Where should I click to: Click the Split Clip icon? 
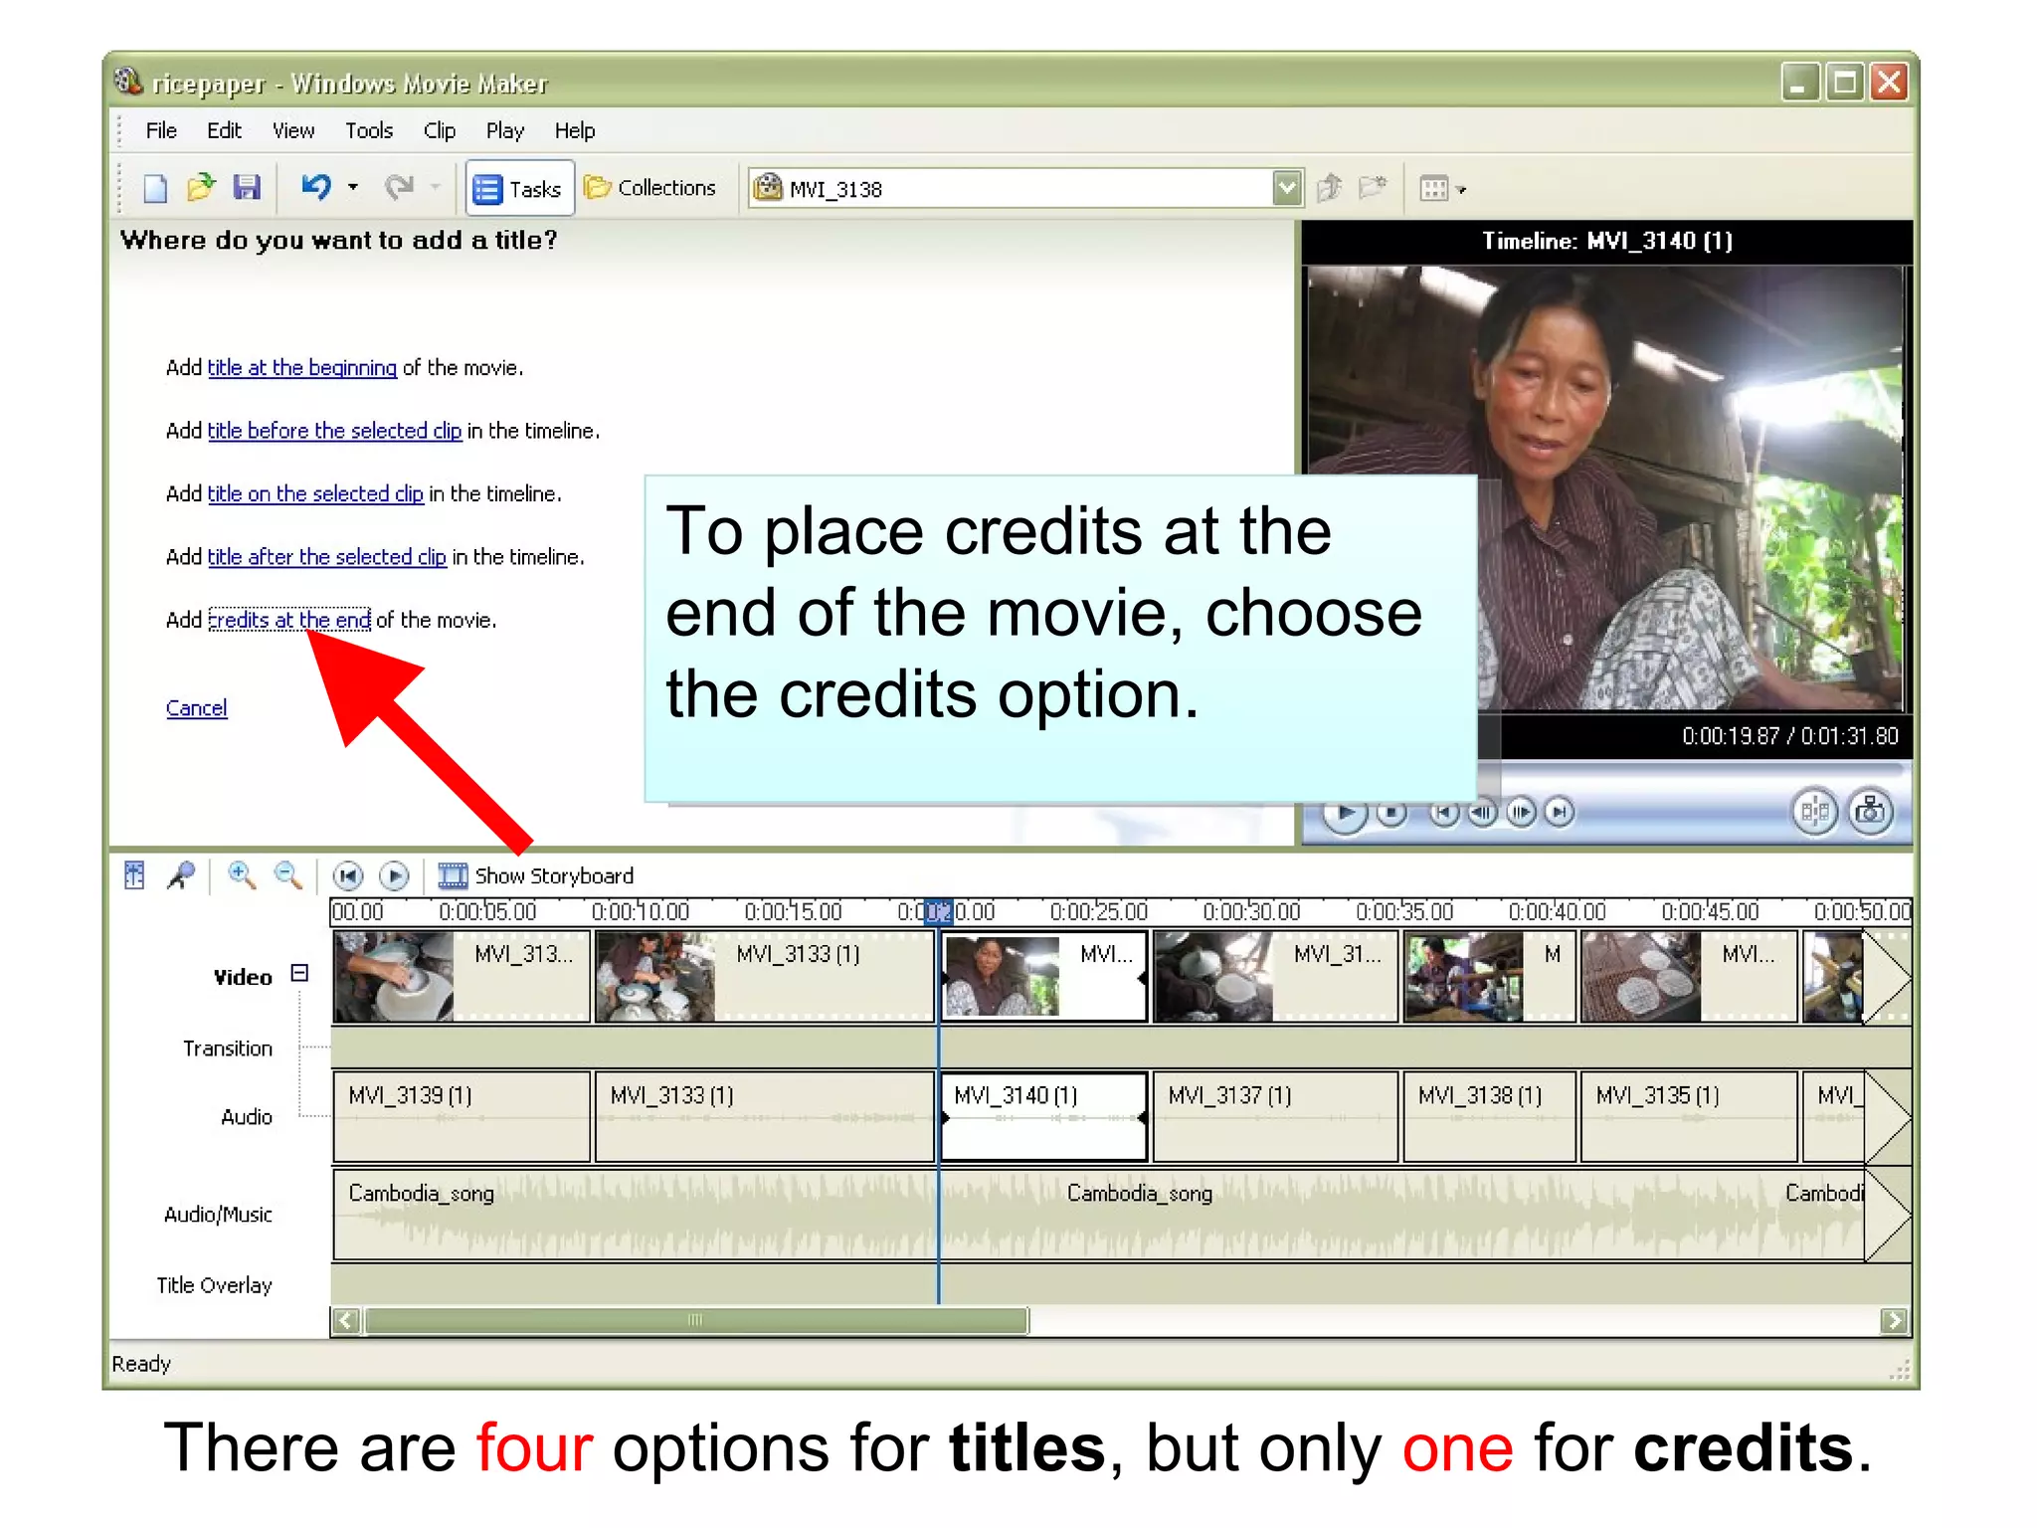pyautogui.click(x=1815, y=813)
